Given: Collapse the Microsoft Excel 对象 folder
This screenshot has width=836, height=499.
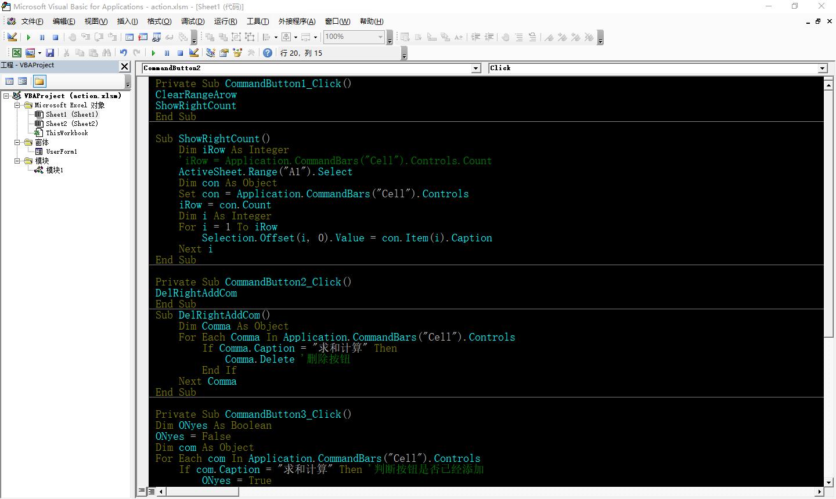Looking at the screenshot, I should pos(17,106).
